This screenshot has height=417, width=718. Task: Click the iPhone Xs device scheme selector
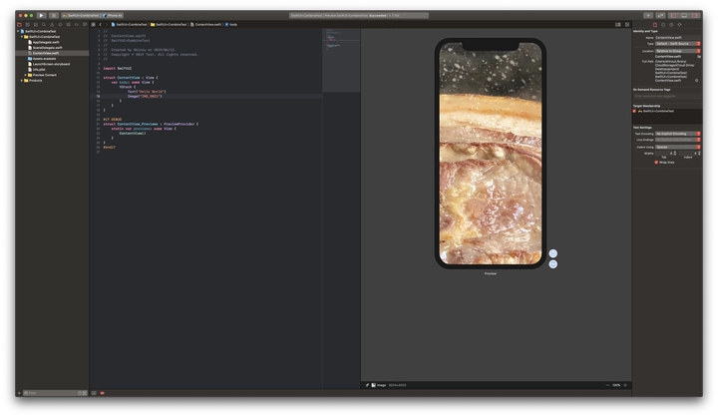(113, 16)
